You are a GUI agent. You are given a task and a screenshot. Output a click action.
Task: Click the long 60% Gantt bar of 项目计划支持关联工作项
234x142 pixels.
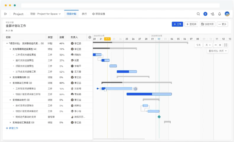(149, 94)
